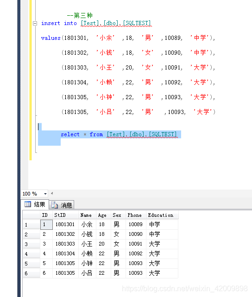Collapse the insert statement code block
Image resolution: width=252 pixels, height=297 pixels.
tap(35, 23)
